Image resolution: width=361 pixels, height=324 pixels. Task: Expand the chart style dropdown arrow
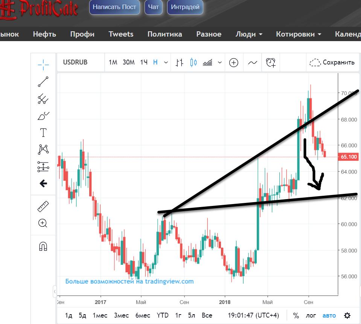pos(220,63)
